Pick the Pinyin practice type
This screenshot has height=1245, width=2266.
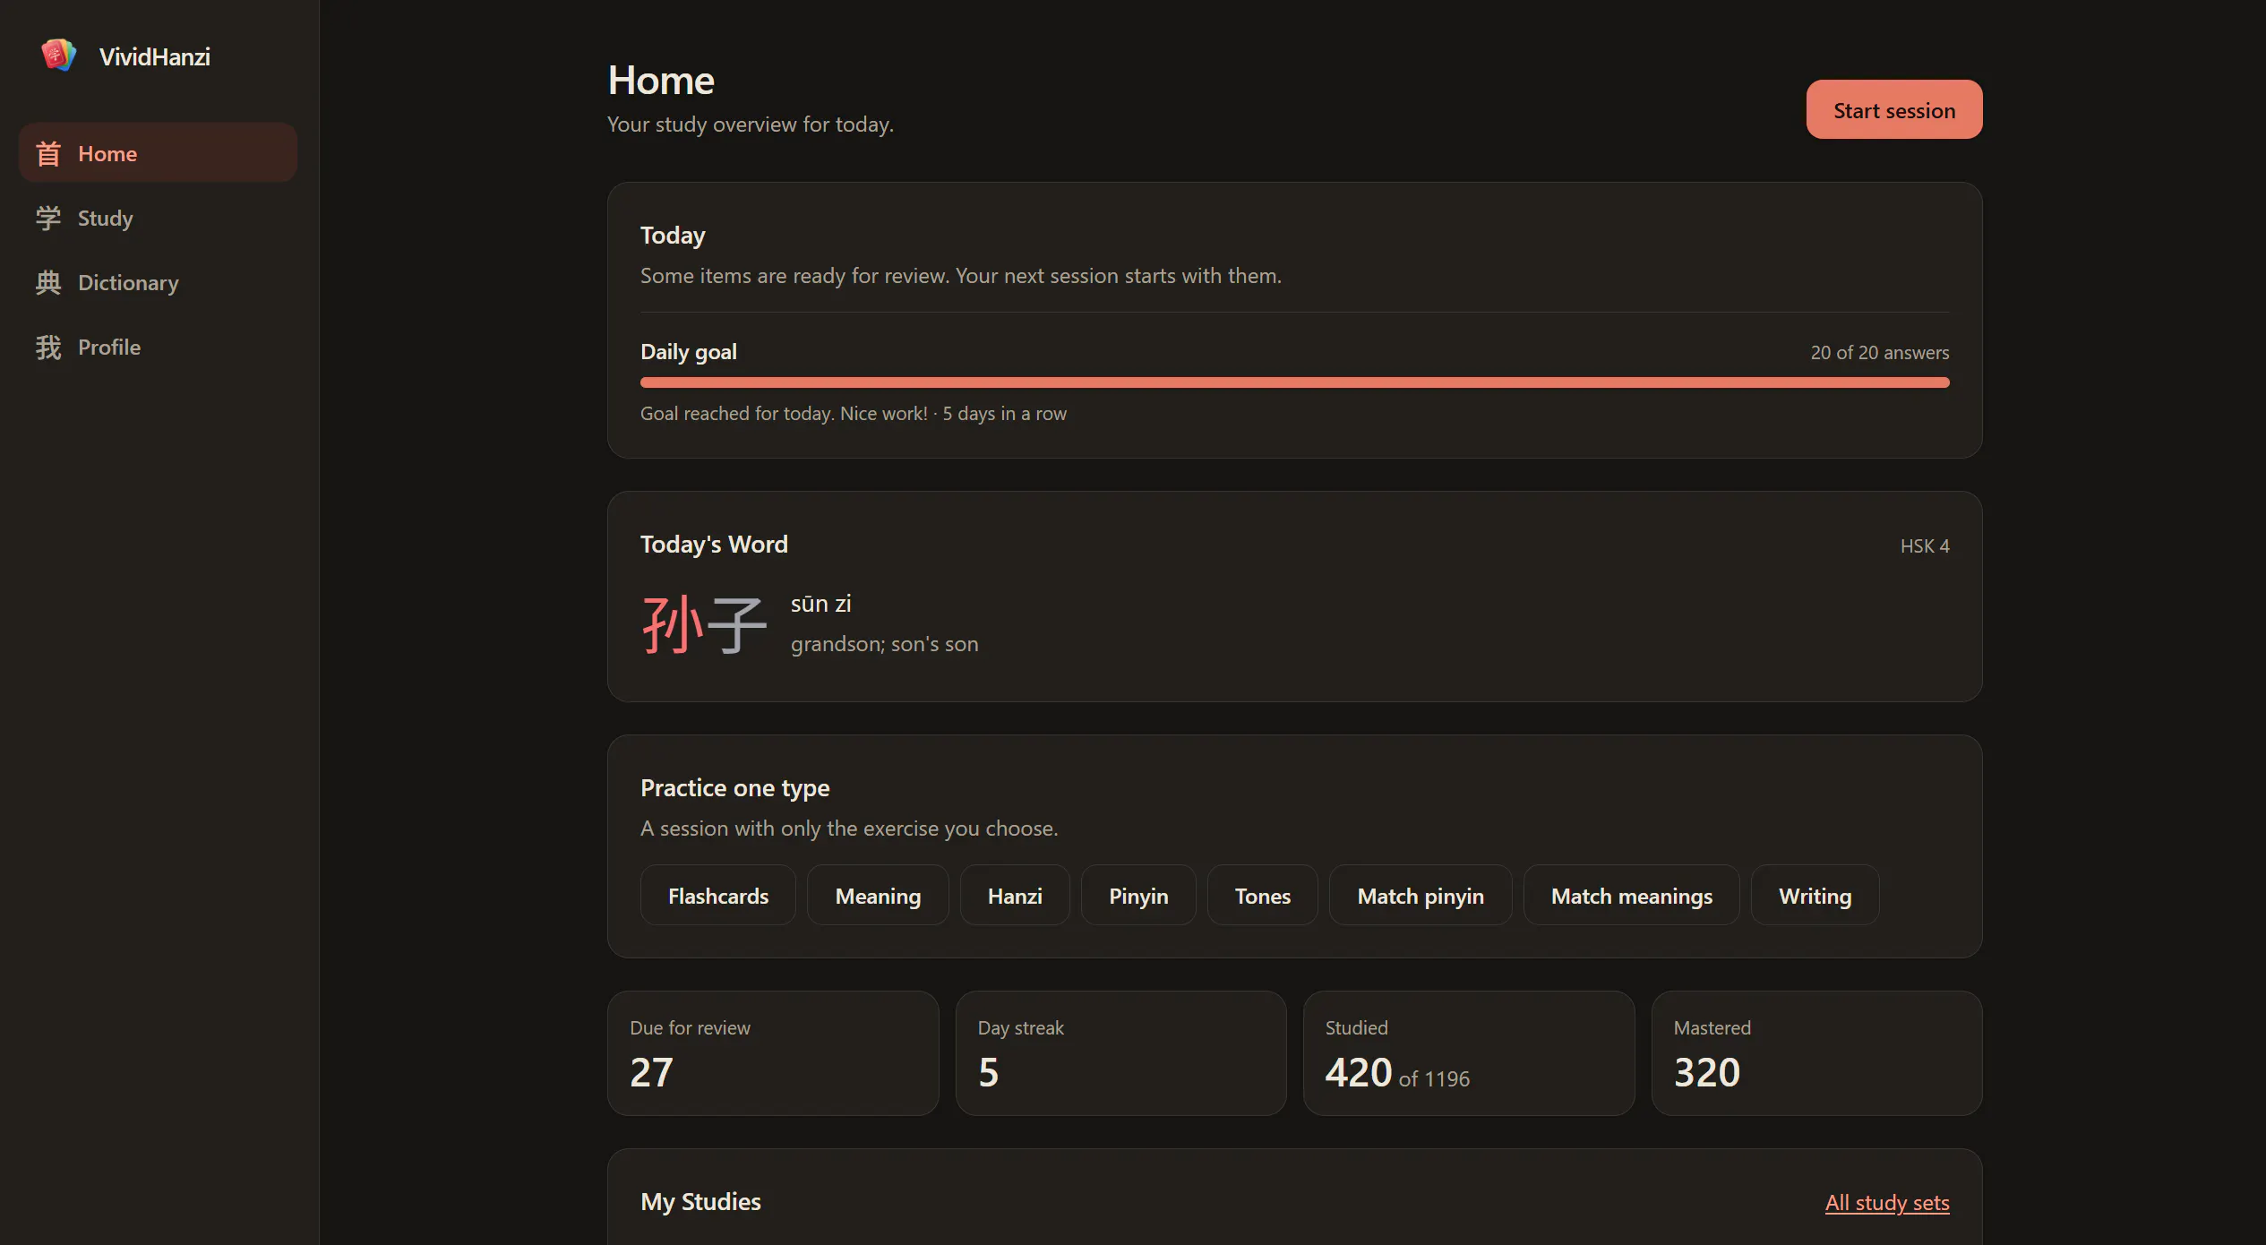1138,895
